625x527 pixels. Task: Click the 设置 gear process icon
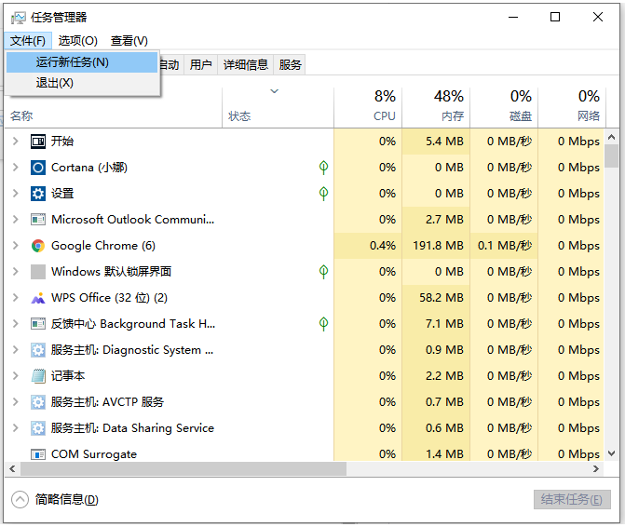38,194
